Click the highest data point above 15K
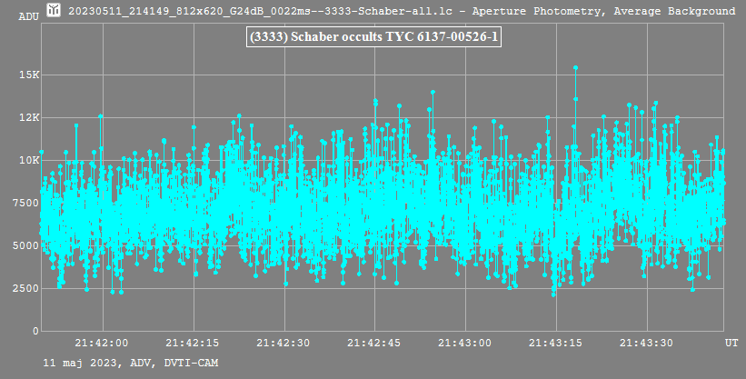This screenshot has width=746, height=379. point(575,67)
